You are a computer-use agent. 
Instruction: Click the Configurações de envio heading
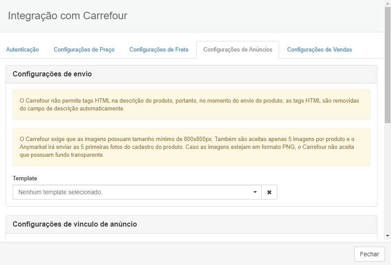(x=52, y=74)
